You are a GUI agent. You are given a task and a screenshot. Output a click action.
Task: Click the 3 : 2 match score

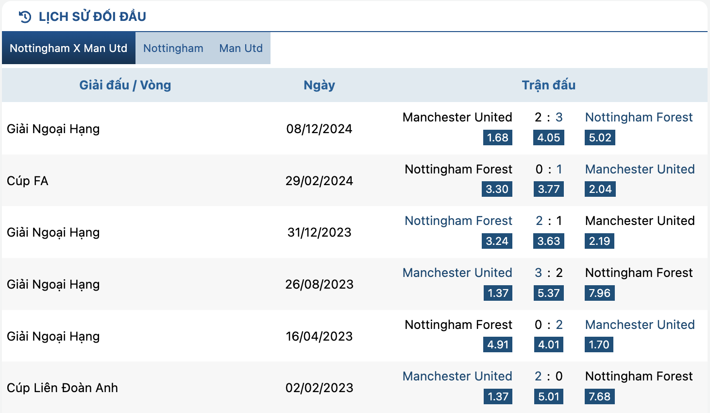coord(549,273)
